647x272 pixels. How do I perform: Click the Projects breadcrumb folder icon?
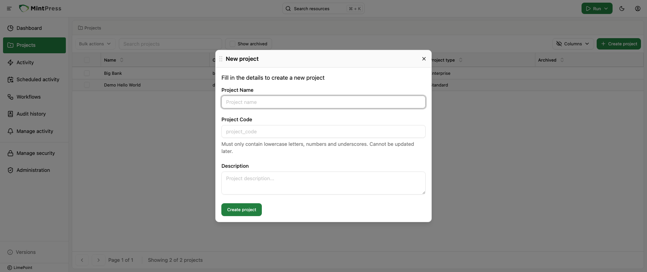80,28
